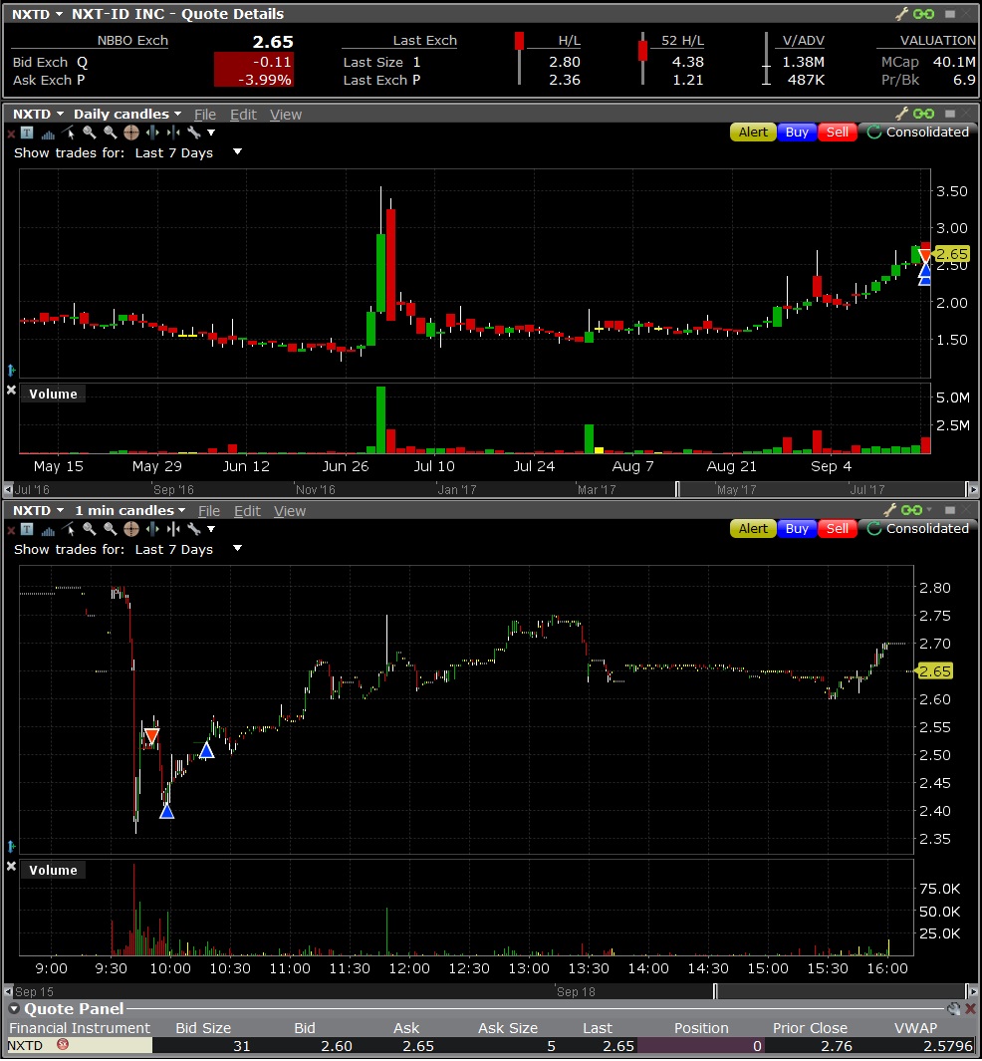Click the text annotation tool in daily chart toolbar
The image size is (982, 1061).
(27, 133)
